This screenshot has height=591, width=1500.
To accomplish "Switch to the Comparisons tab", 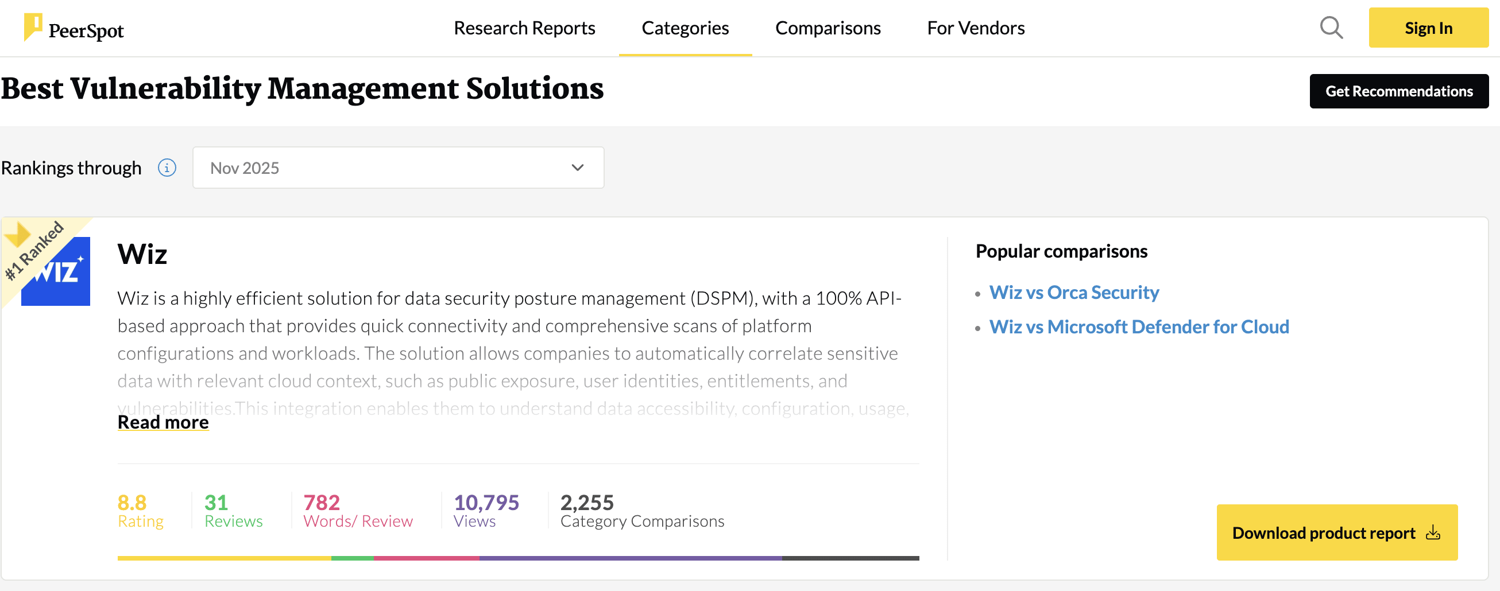I will pyautogui.click(x=828, y=28).
